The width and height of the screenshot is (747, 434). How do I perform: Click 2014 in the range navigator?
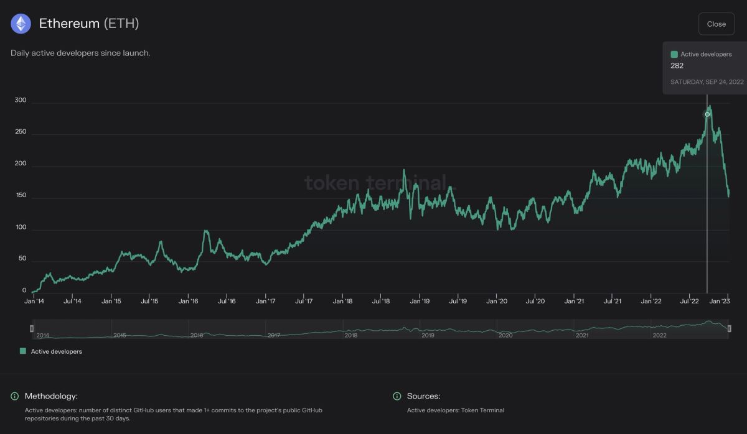point(42,336)
